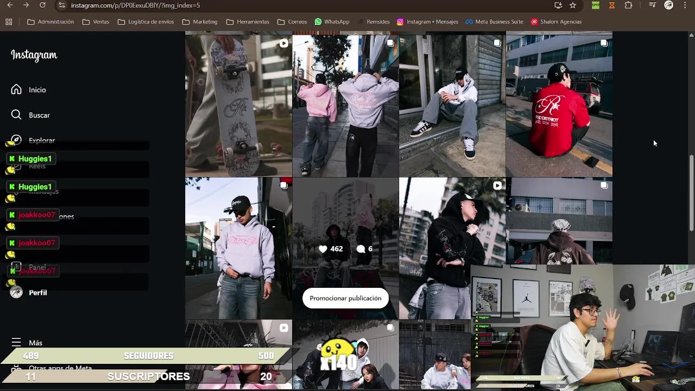Screen dimensions: 695x391
Task: Open media control icon in Chrome toolbar
Action: pyautogui.click(x=652, y=5)
